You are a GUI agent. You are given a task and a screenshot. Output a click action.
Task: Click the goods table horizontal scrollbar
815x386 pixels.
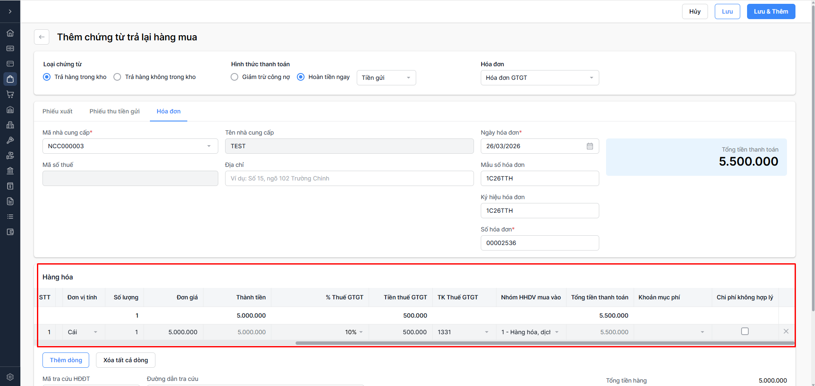(x=544, y=343)
